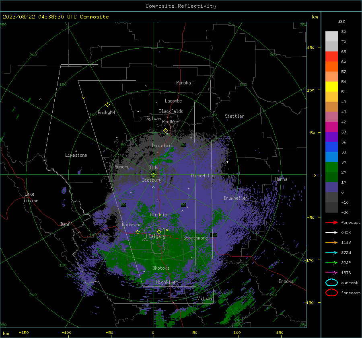Viewport: 362px width, 338px height.
Task: Click the Strathmore city label
Action: click(x=195, y=238)
